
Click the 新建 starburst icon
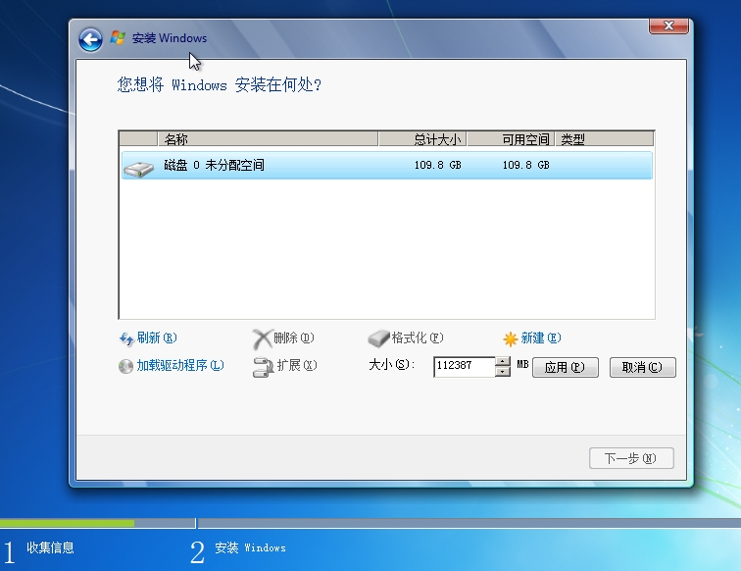tap(511, 338)
